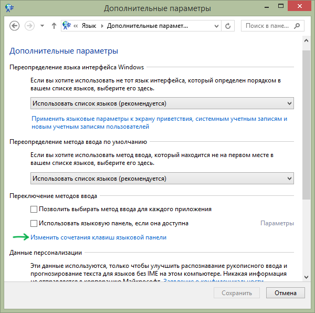Click the Сохранить button

(237, 293)
